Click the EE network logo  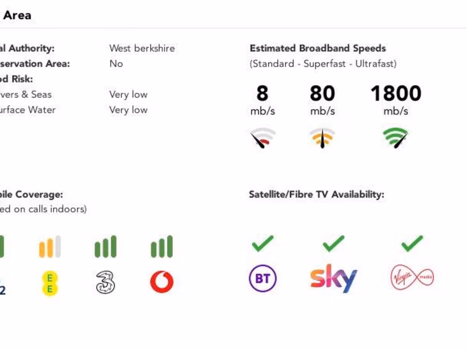point(50,283)
